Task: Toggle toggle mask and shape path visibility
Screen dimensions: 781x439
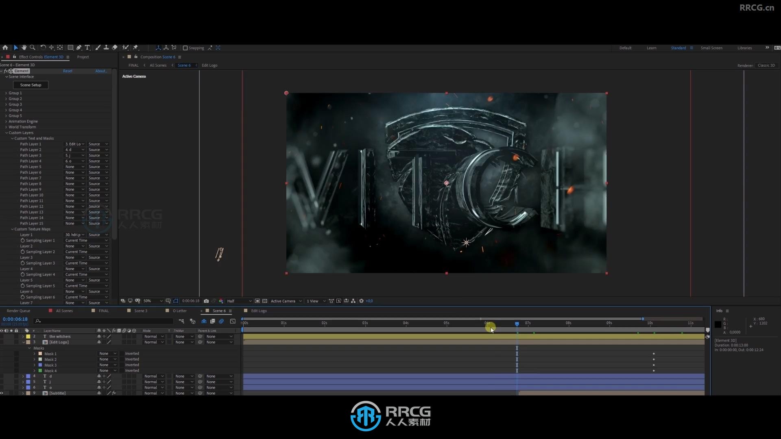Action: (x=176, y=301)
